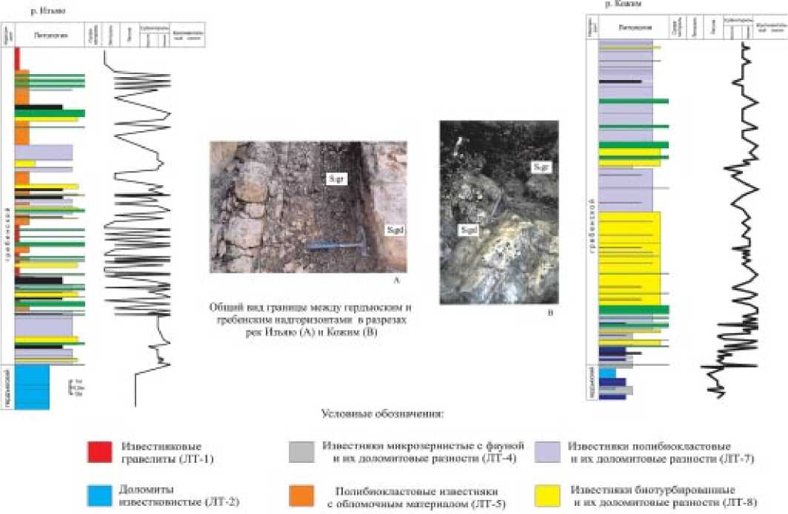
Task: Open outcrop photo B of Кожим section
Action: pos(499,213)
